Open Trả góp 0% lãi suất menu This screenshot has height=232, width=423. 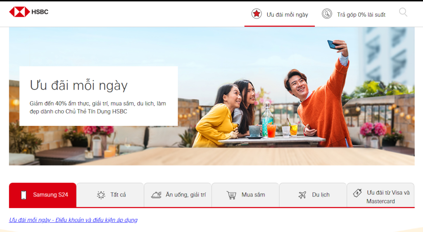point(361,14)
